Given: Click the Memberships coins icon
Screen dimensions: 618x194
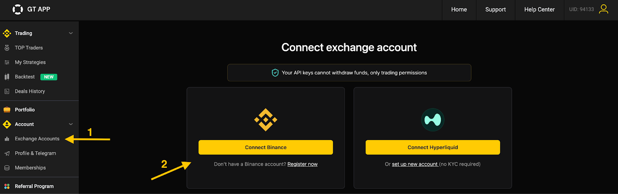Looking at the screenshot, I should click(x=7, y=168).
